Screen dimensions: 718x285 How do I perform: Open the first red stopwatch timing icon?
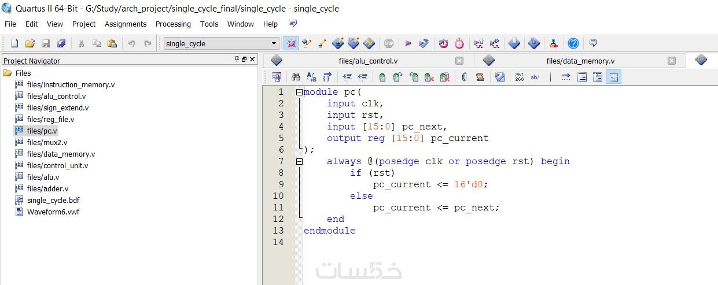click(x=443, y=43)
